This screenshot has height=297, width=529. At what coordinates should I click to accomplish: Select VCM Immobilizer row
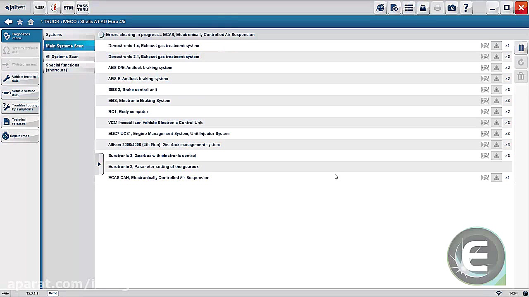coord(304,123)
